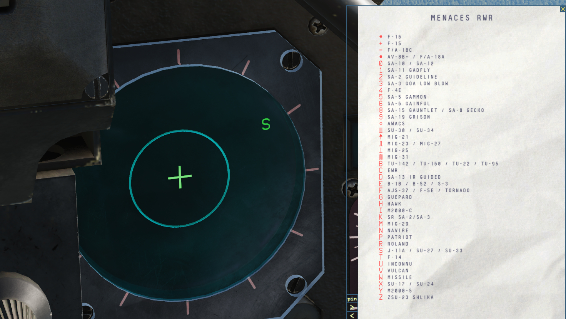This screenshot has width=566, height=319.
Task: Click the red arrow symbol beside MIG-21
Action: [381, 137]
